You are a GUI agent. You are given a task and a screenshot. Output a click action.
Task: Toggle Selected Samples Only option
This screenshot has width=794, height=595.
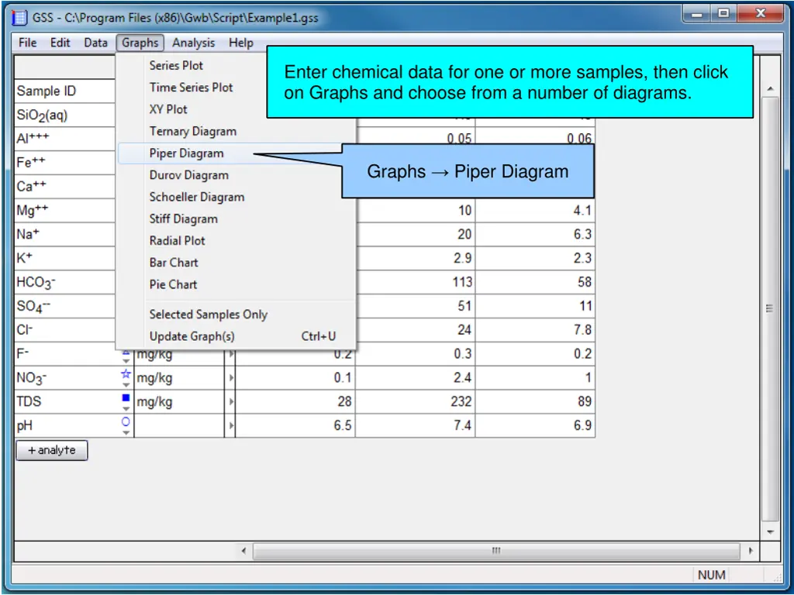(208, 314)
